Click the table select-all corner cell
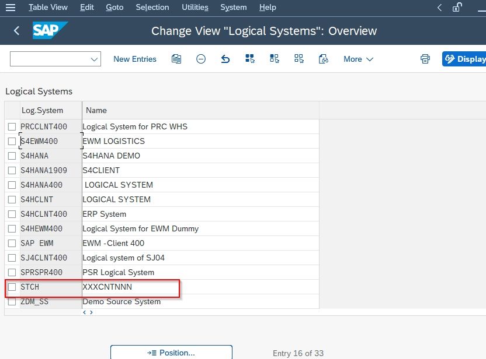 tap(12, 110)
